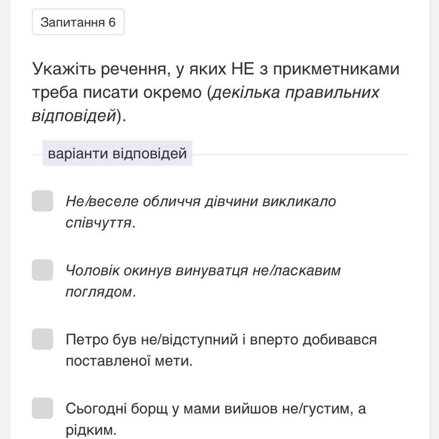The image size is (439, 439).
Task: Click the "варіанти відповідей" label
Action: click(x=117, y=153)
